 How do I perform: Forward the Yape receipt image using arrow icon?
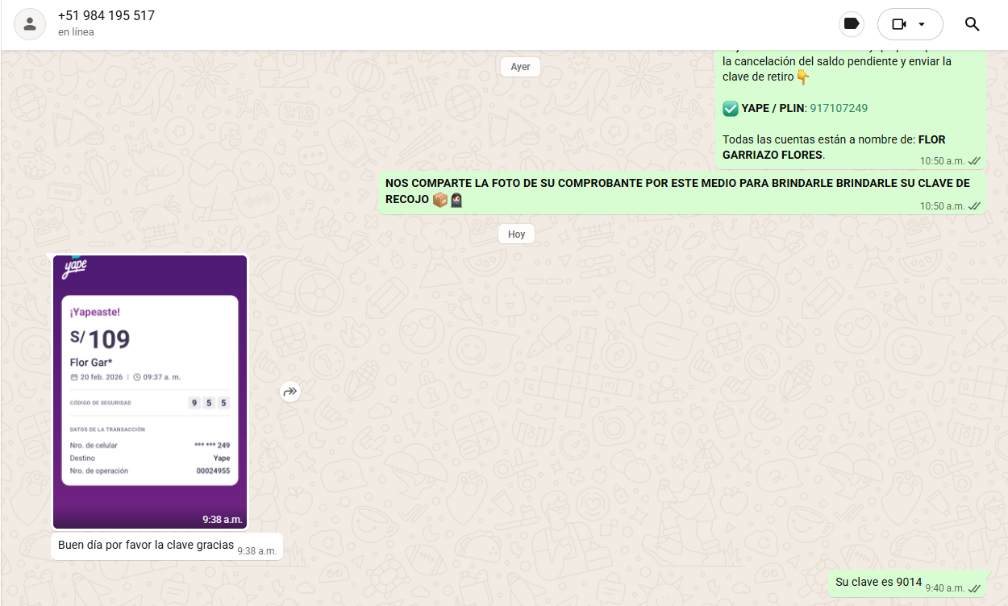tap(289, 392)
